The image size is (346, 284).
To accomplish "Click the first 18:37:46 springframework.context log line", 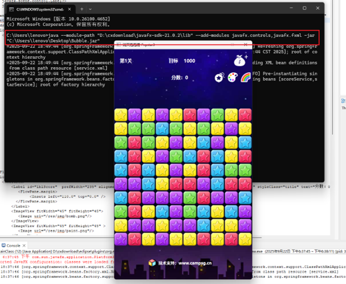I will 57,267.
